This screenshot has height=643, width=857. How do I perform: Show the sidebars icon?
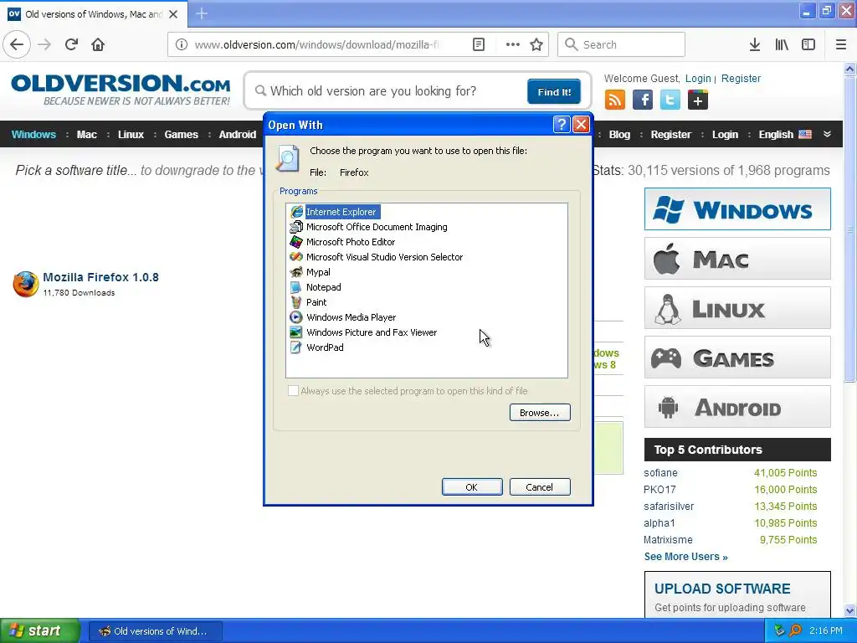pos(808,44)
